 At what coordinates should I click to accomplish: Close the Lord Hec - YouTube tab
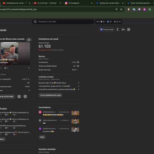(x=61, y=3)
